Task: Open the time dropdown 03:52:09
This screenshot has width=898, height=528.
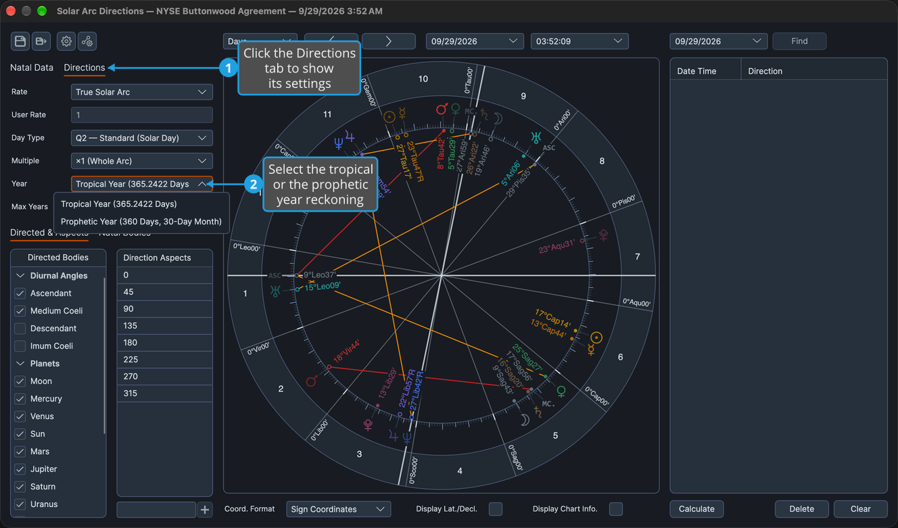Action: click(580, 41)
